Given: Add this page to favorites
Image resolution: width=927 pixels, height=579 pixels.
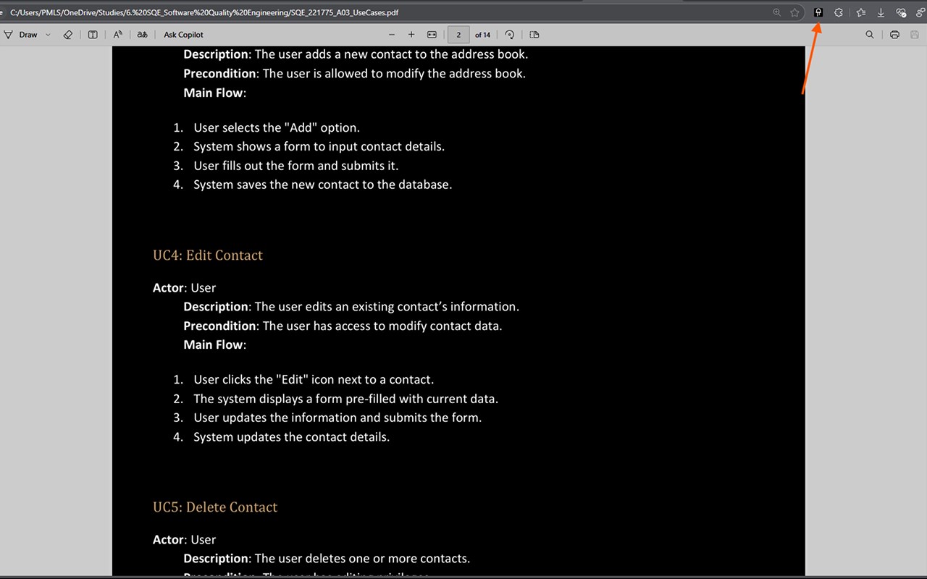Looking at the screenshot, I should [x=794, y=12].
